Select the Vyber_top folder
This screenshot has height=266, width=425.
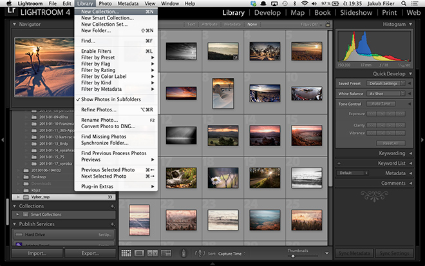(41, 196)
